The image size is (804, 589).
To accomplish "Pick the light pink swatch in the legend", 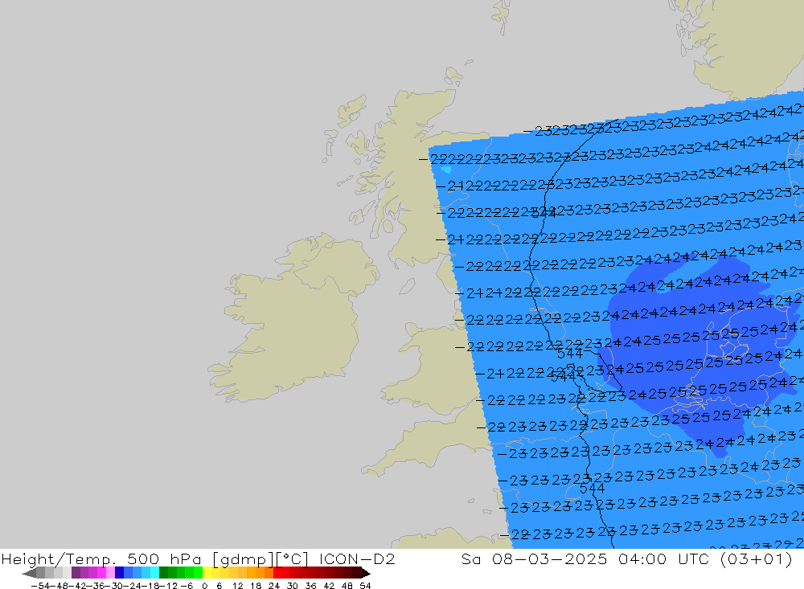I will point(110,573).
